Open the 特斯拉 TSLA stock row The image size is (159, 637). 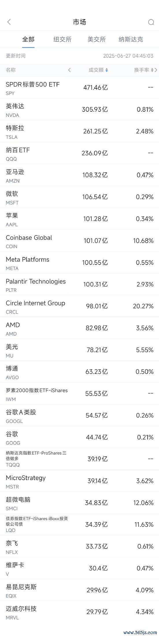[x=79, y=131]
